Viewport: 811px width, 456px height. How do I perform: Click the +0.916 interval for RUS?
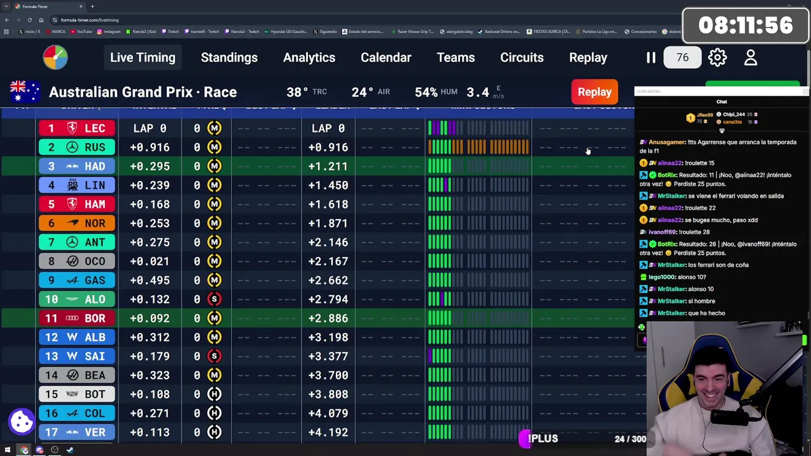[x=150, y=148]
